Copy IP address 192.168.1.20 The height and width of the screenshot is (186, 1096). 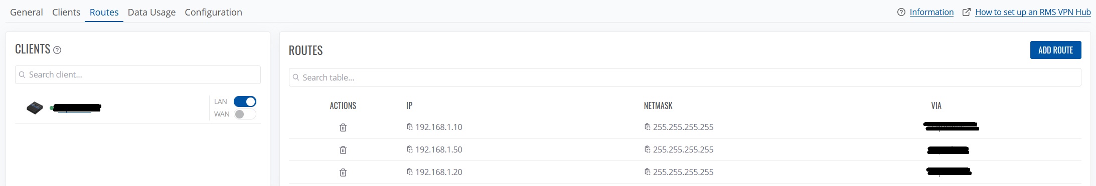pyautogui.click(x=410, y=172)
